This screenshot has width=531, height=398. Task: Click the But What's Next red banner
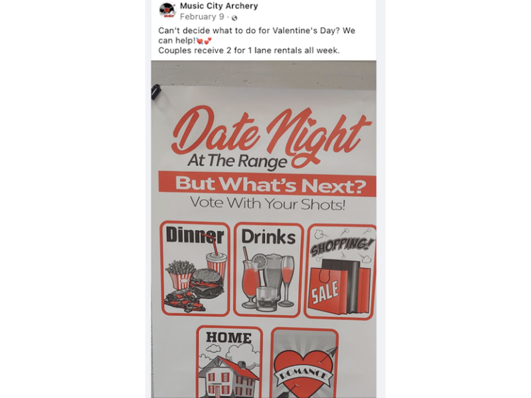pyautogui.click(x=267, y=184)
